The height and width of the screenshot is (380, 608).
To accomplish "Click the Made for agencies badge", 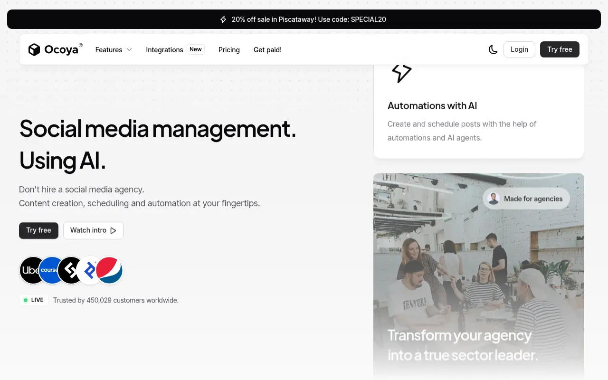I will tap(526, 199).
